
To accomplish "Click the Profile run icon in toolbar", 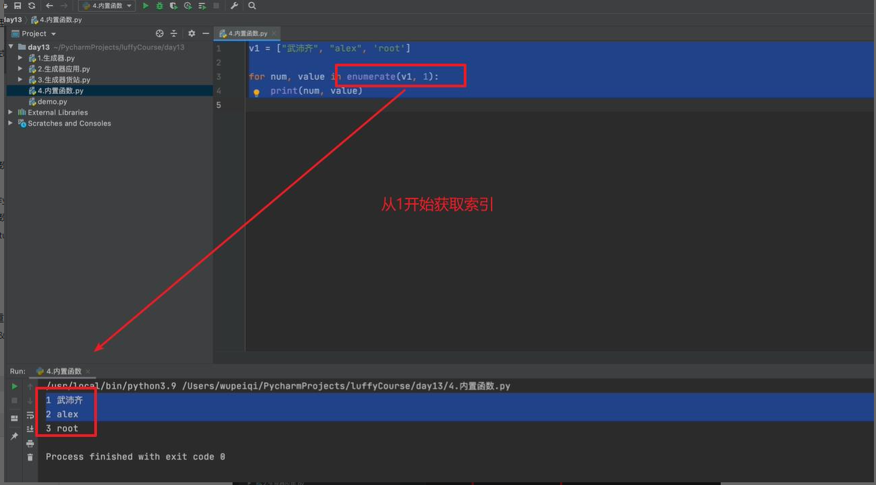I will pyautogui.click(x=188, y=5).
